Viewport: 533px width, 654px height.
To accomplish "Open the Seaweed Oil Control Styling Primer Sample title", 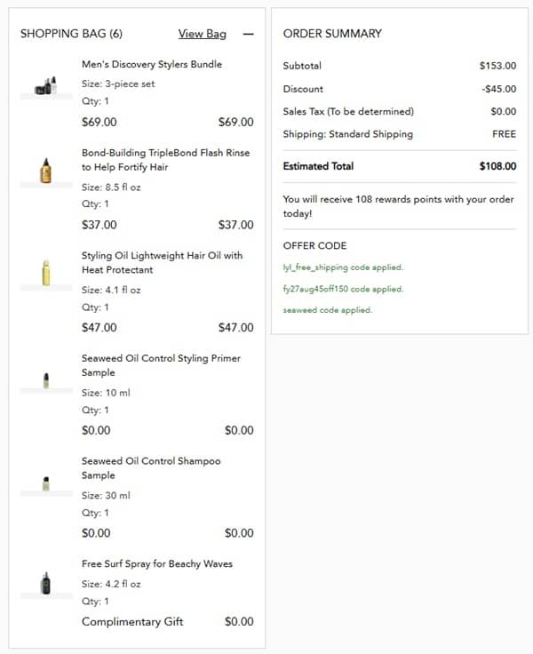I will (x=161, y=365).
